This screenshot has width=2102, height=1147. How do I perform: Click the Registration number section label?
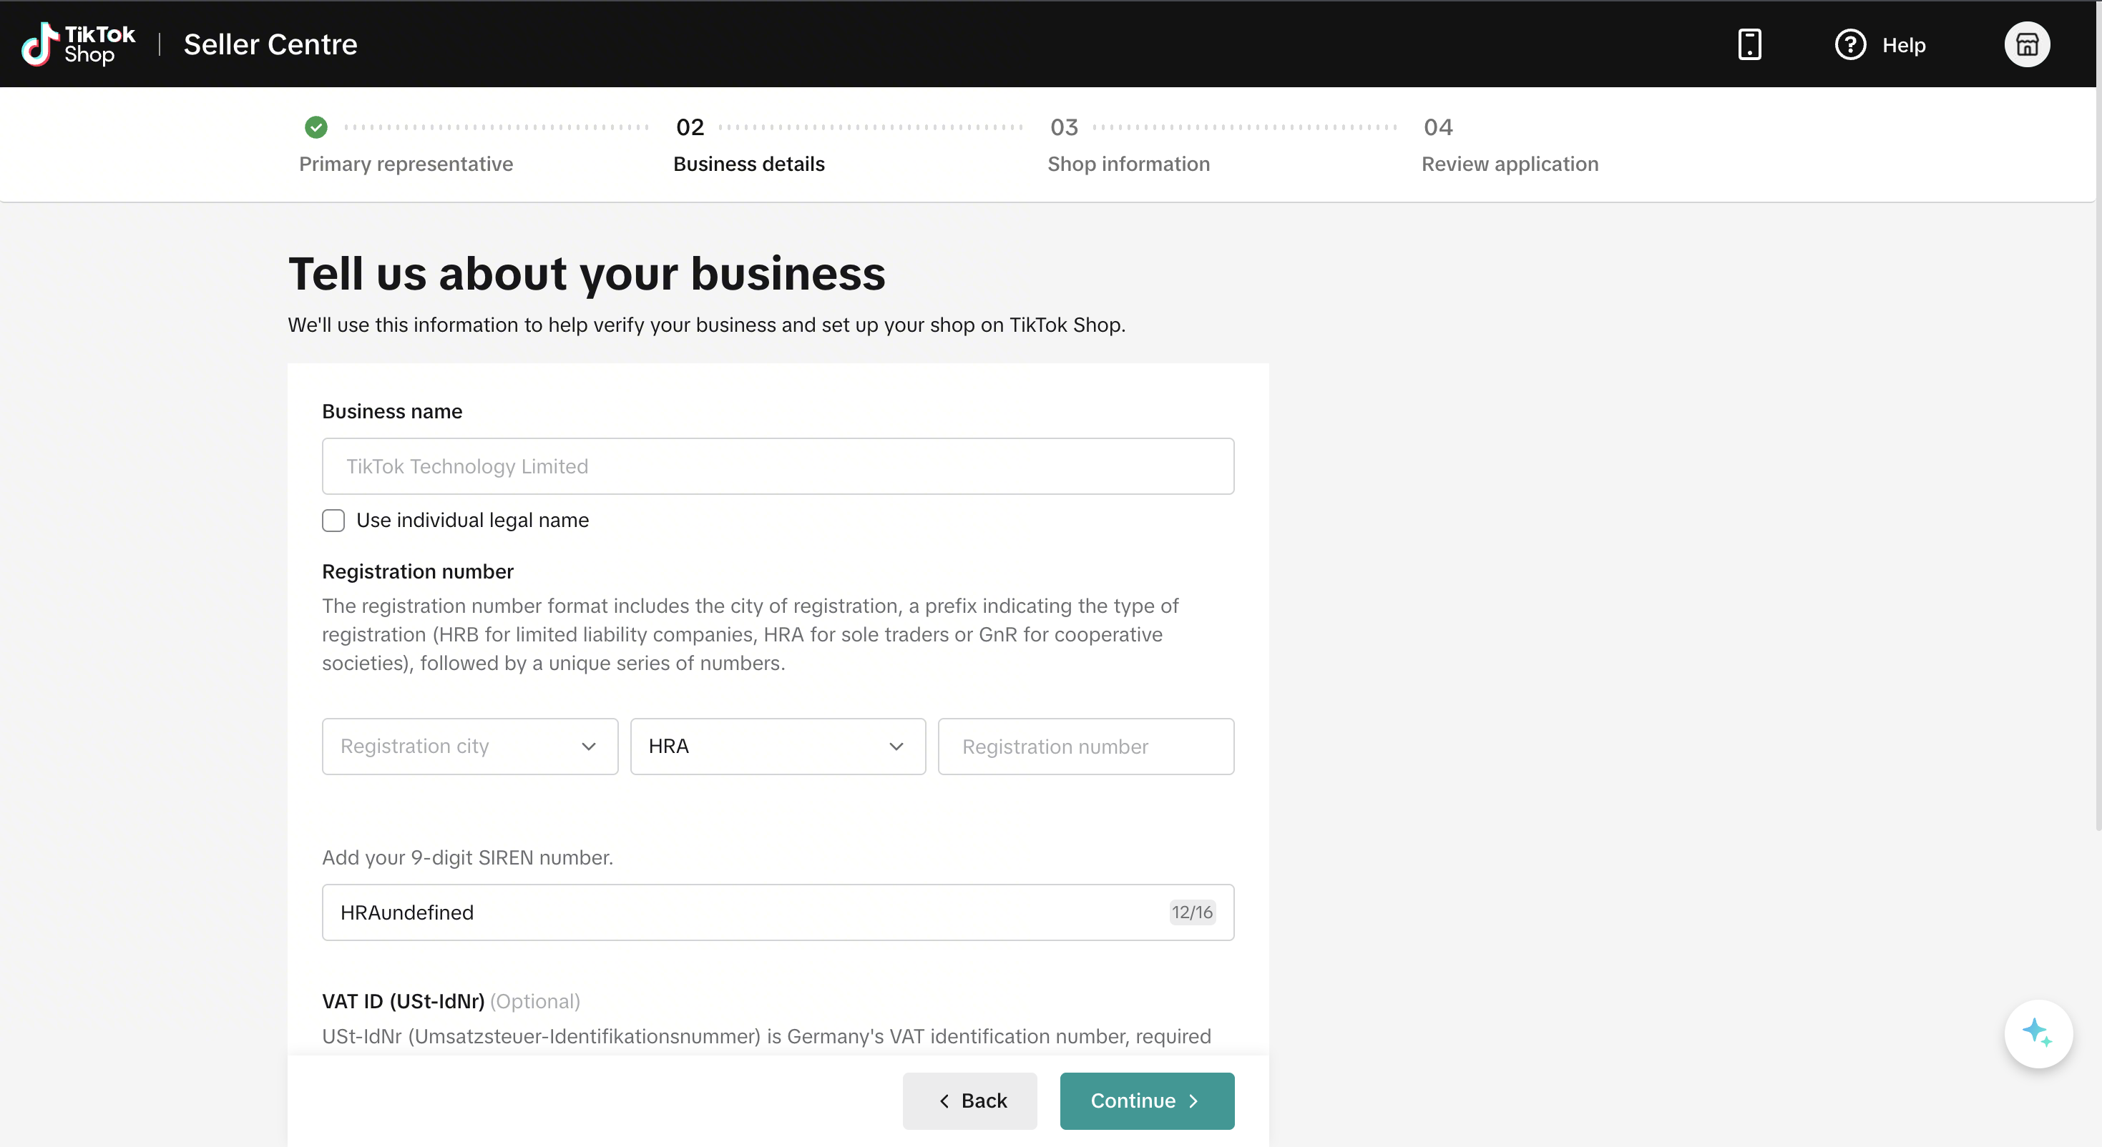click(418, 572)
